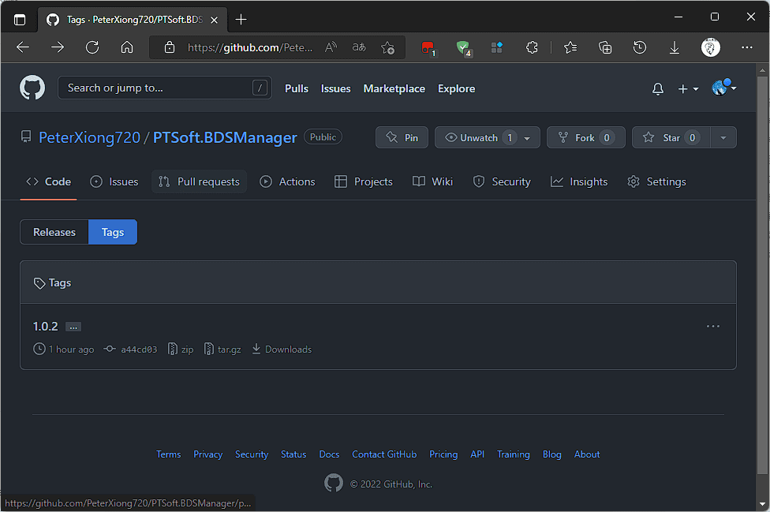Open the Pull requests tab
The image size is (770, 512).
tap(199, 181)
